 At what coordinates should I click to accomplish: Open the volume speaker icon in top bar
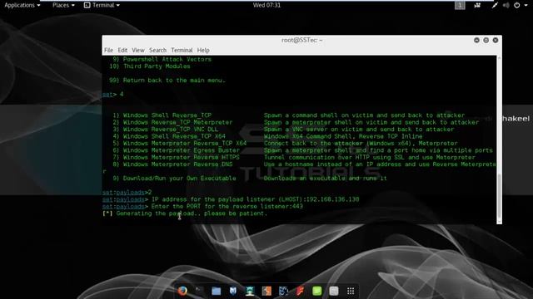coord(506,5)
